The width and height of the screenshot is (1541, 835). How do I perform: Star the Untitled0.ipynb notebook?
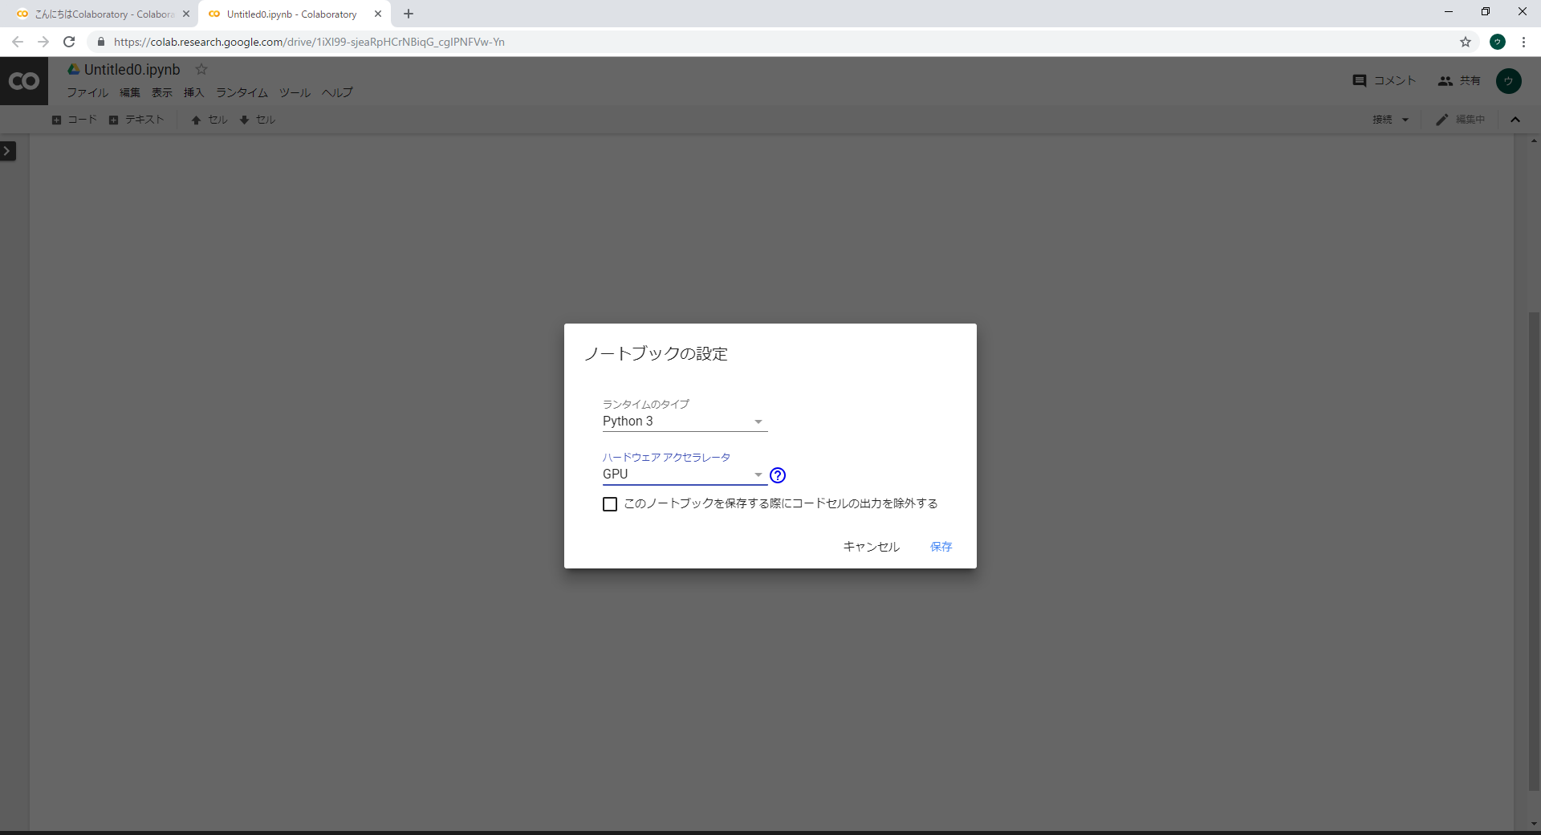(201, 70)
